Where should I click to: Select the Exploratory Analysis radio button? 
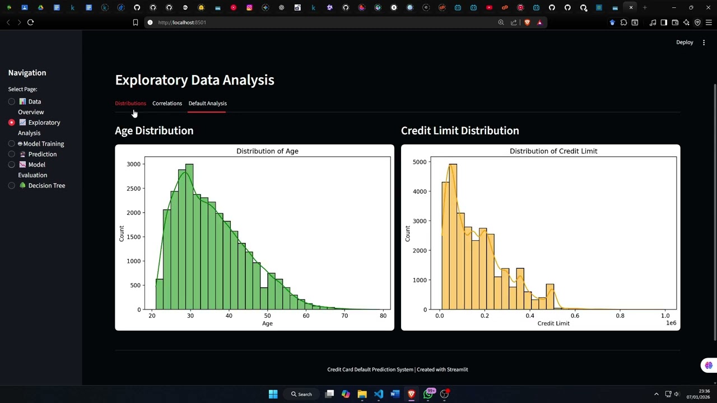pyautogui.click(x=11, y=123)
